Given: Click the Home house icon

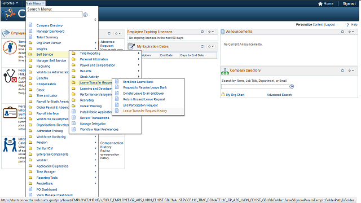Looking at the screenshot, I should click(x=320, y=4).
